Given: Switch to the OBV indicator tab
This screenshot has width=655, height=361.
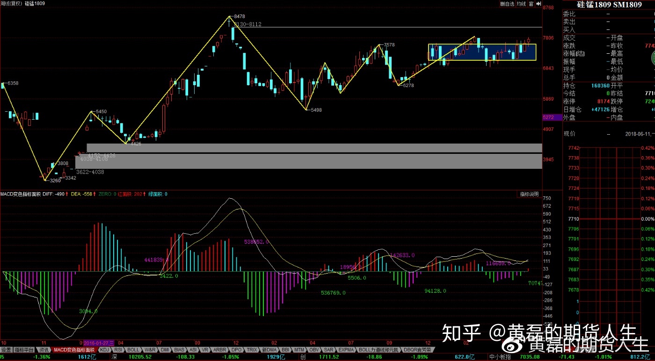Looking at the screenshot, I should pyautogui.click(x=314, y=350).
